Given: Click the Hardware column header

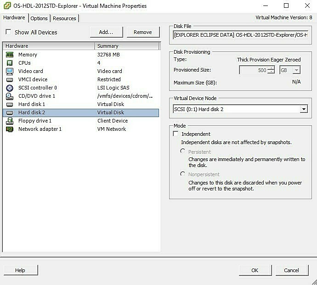Looking at the screenshot, I should click(49, 46).
